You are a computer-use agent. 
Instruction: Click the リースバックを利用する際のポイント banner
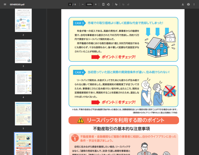coord(124,120)
